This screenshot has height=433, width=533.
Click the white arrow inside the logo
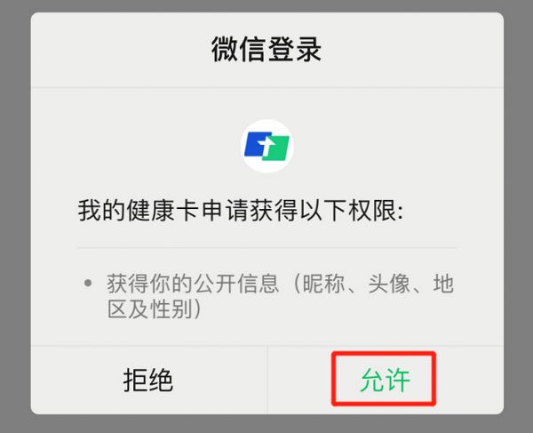point(266,147)
